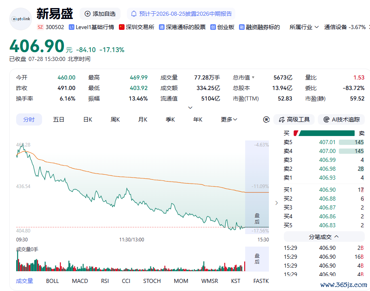
Task: Click the 卖4 407.00 order row
Action: 324,151
